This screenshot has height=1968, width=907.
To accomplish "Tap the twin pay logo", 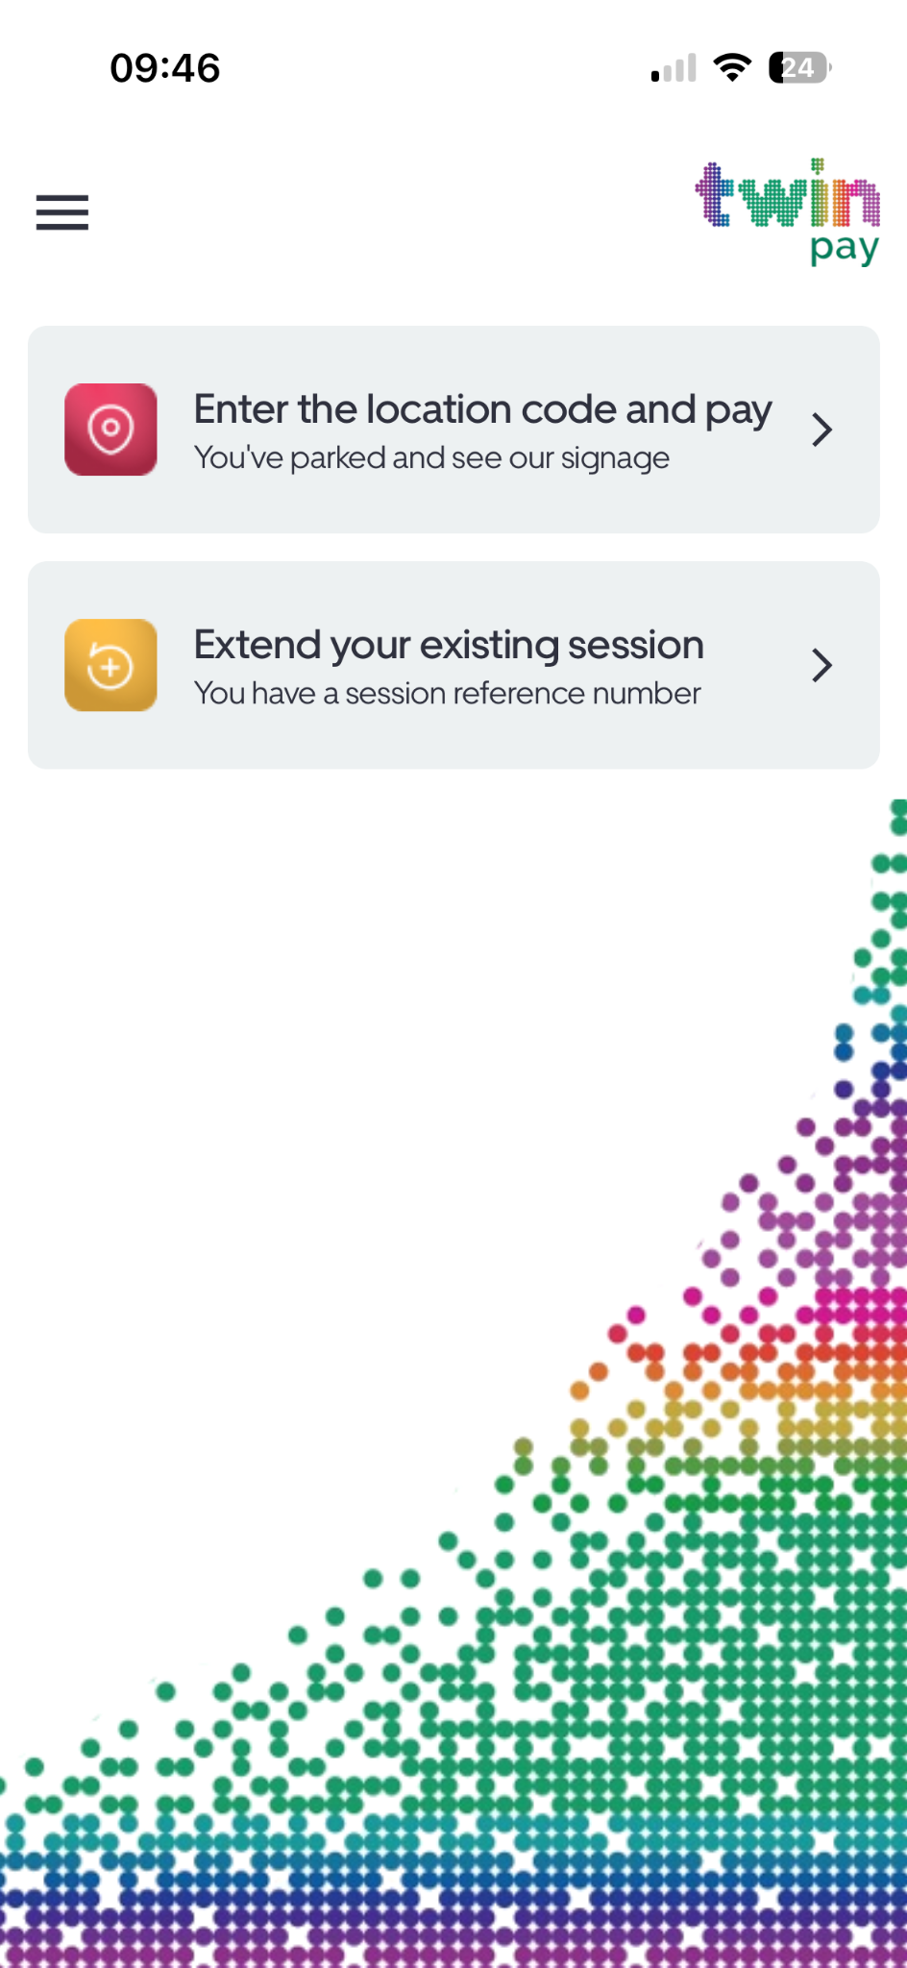I will [788, 212].
